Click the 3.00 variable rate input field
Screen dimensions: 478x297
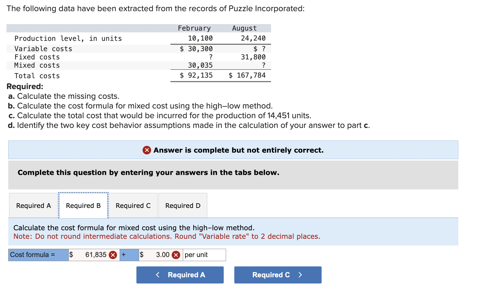tap(159, 255)
